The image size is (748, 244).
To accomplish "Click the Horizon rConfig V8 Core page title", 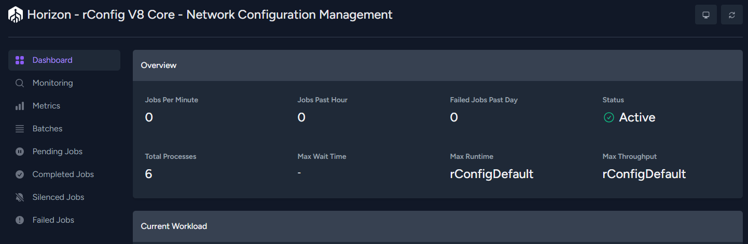I will click(210, 15).
